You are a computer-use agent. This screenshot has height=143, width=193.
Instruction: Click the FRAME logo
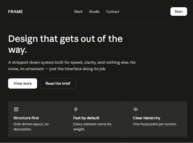point(16,12)
